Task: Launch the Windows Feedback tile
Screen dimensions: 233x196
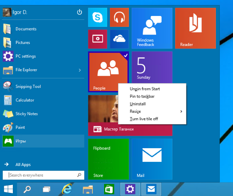Action: tap(152, 28)
